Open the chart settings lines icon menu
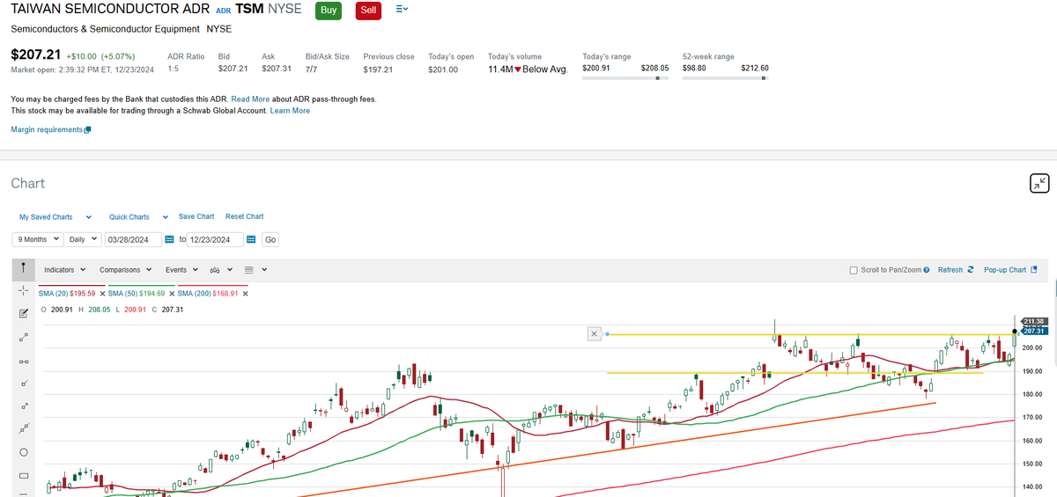Screen dimensions: 1057x497 254,270
